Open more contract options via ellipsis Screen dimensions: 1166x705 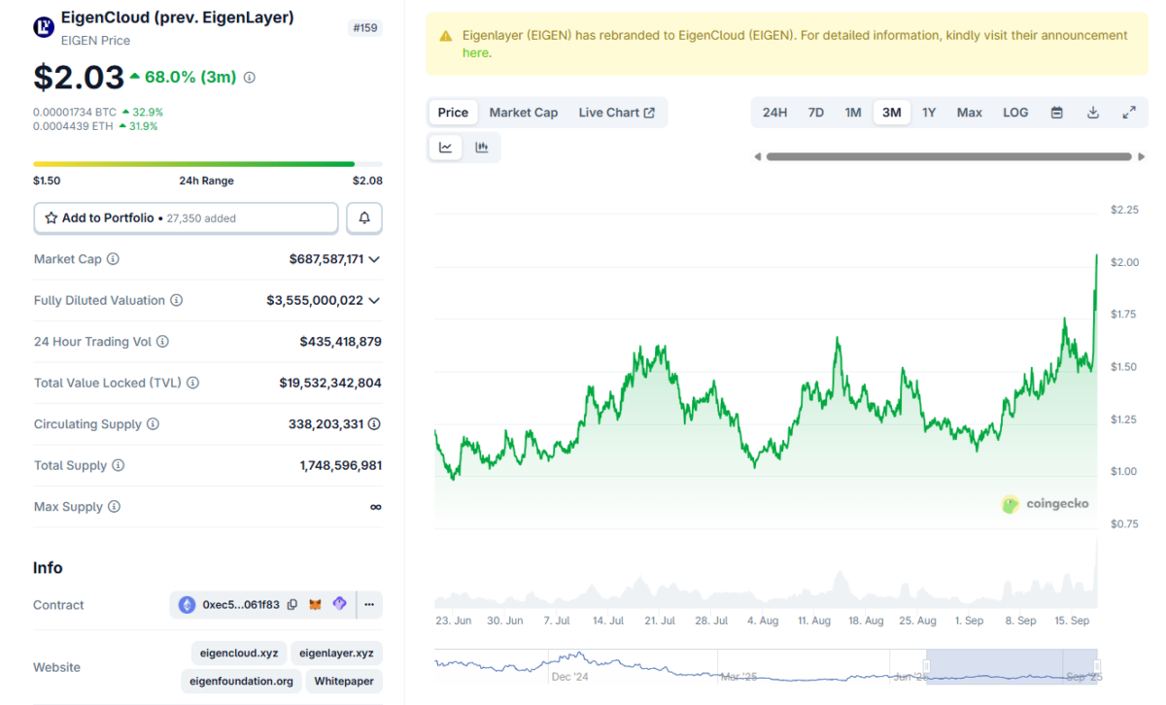[x=368, y=604]
